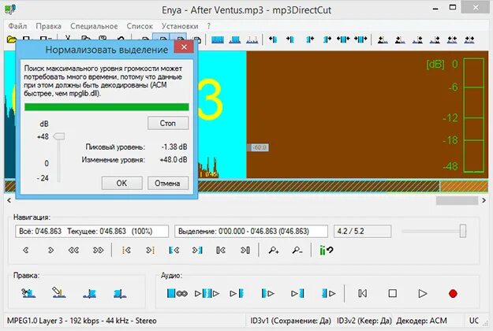
Task: Click the single left chevron navigation icon
Action: (26, 251)
